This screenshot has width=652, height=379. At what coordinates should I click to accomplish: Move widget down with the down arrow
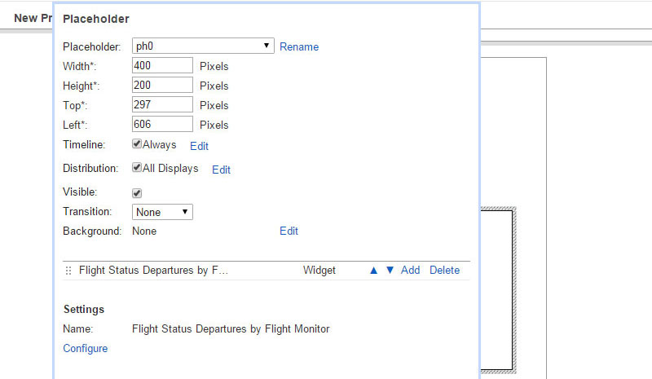click(x=390, y=271)
